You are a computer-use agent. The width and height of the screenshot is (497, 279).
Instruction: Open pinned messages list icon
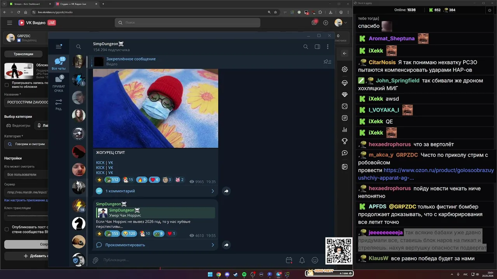[x=327, y=62]
